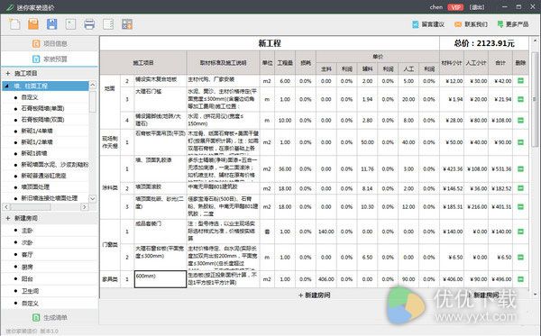Viewport: 541px width, 336px height.
Task: Click the 更多产品 green icon
Action: (x=500, y=24)
